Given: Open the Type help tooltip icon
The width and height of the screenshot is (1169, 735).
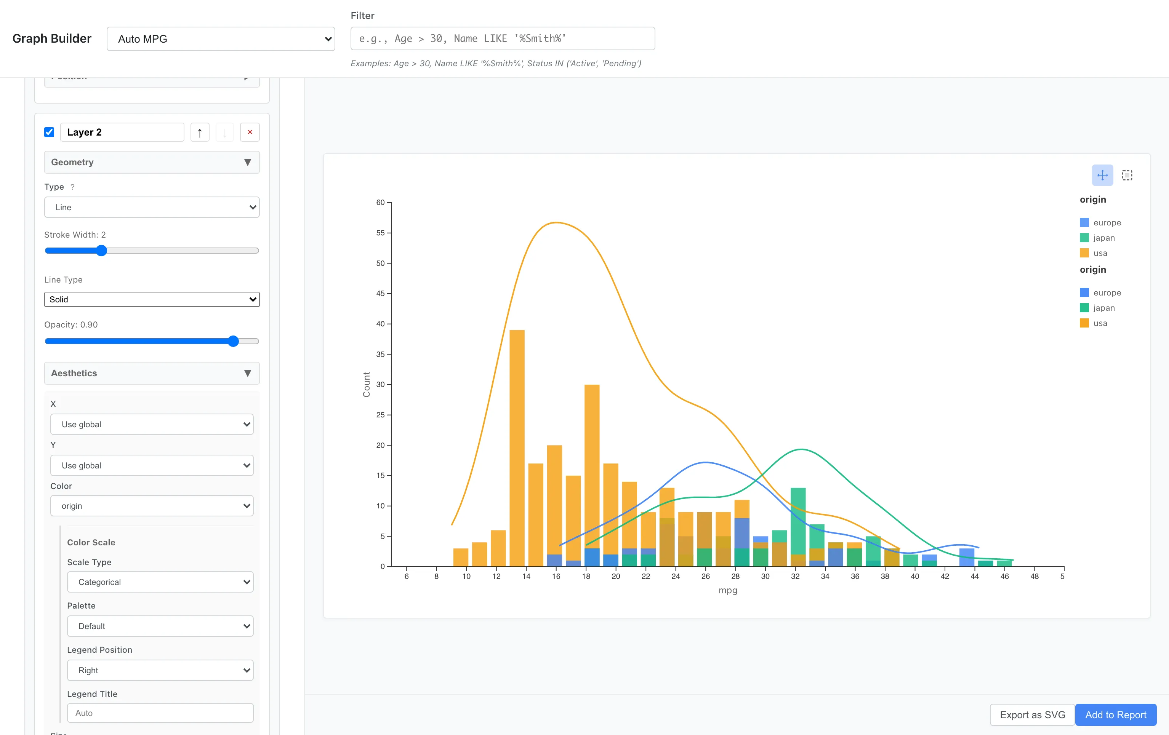Looking at the screenshot, I should [72, 187].
